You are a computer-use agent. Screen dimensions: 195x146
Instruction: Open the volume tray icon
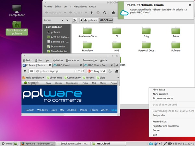click(x=160, y=144)
